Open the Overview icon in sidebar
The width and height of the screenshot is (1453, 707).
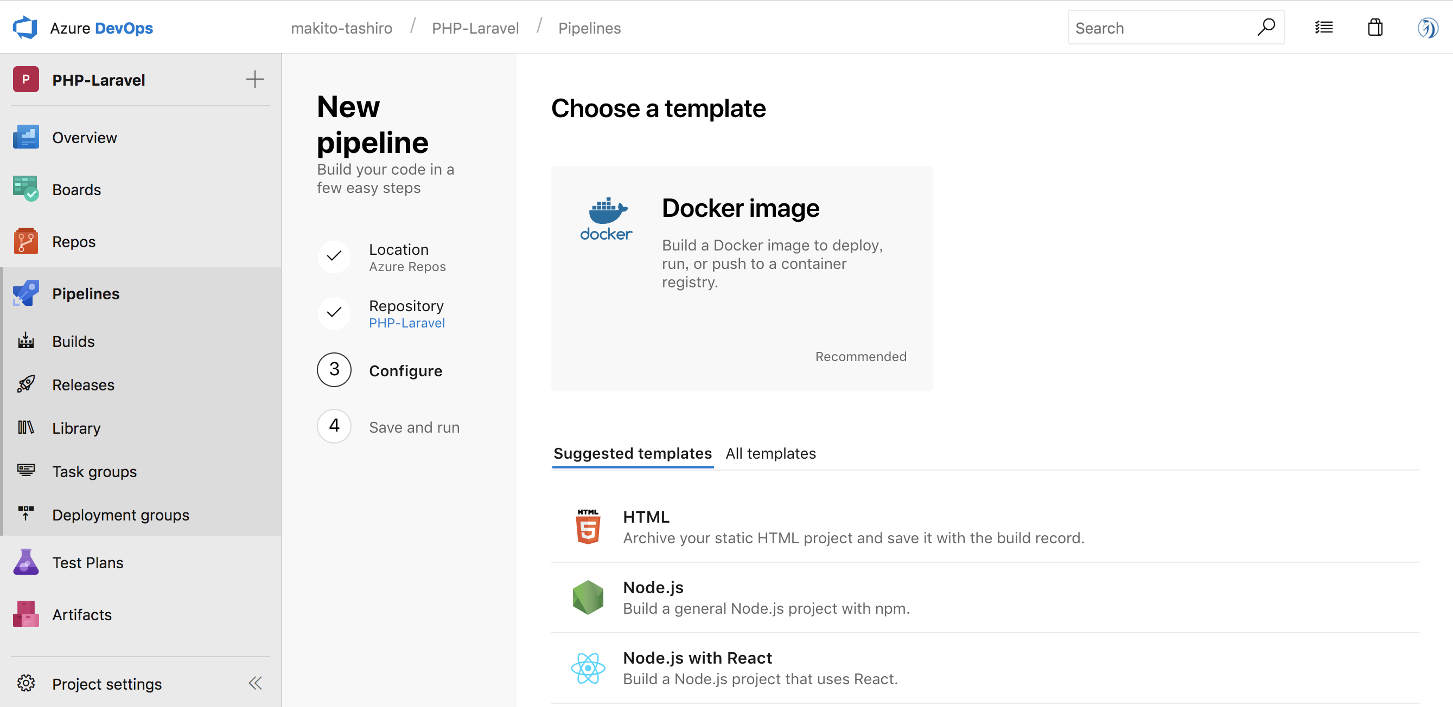26,137
